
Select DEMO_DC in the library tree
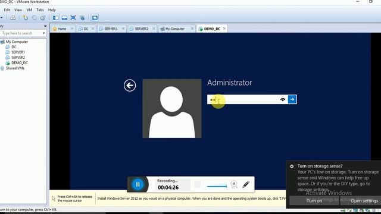coord(20,63)
